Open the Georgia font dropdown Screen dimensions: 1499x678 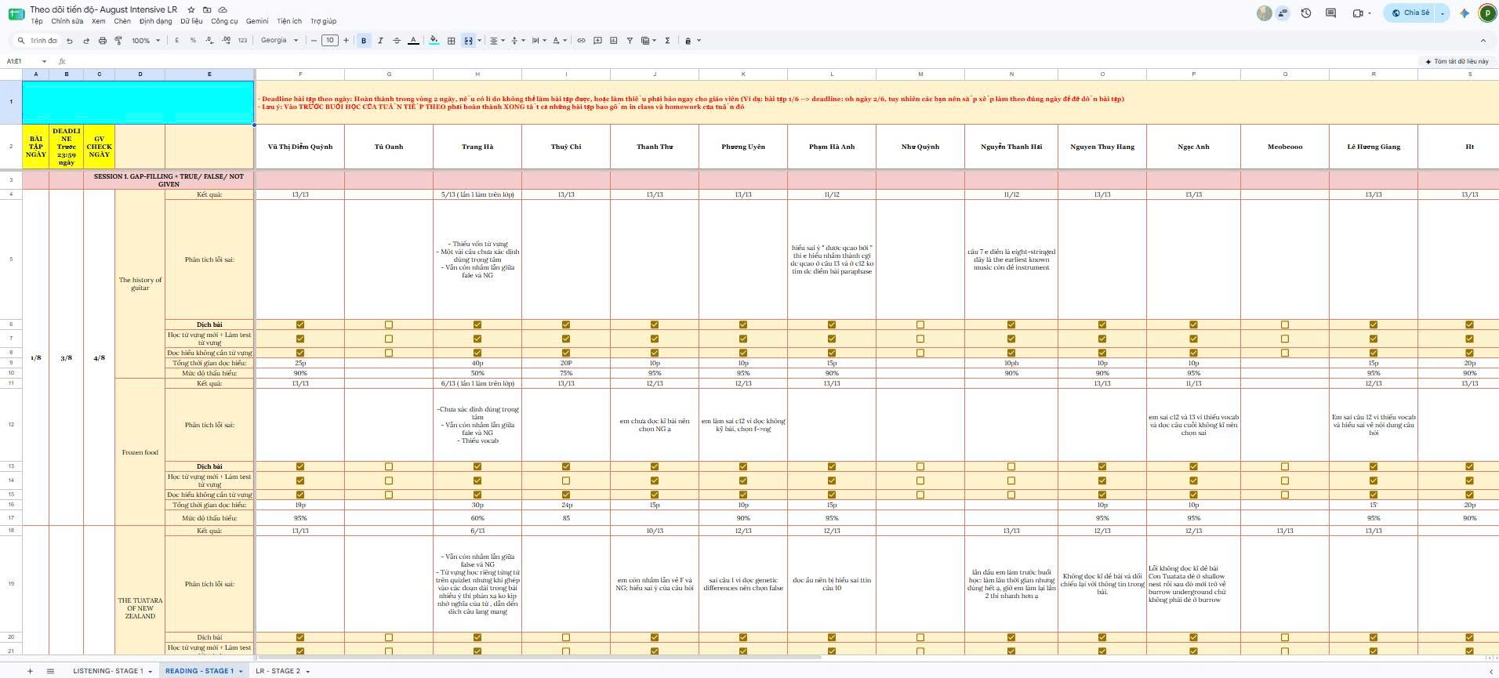tap(280, 41)
